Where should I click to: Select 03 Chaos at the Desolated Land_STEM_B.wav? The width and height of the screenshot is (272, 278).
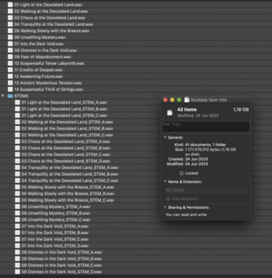(x=66, y=148)
